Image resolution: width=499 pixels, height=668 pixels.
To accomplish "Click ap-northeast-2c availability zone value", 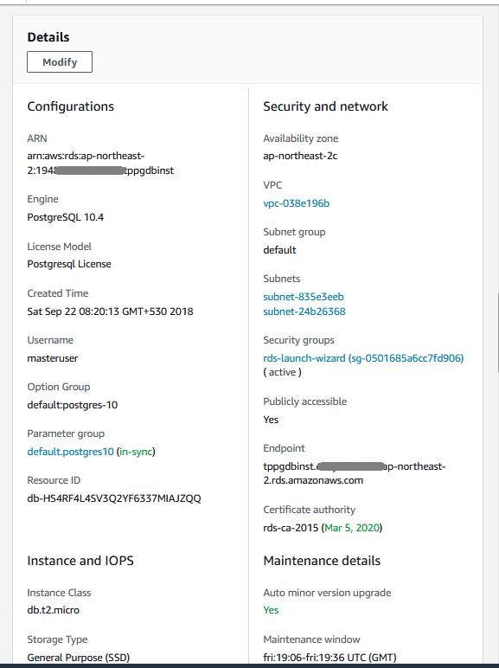I will point(300,156).
